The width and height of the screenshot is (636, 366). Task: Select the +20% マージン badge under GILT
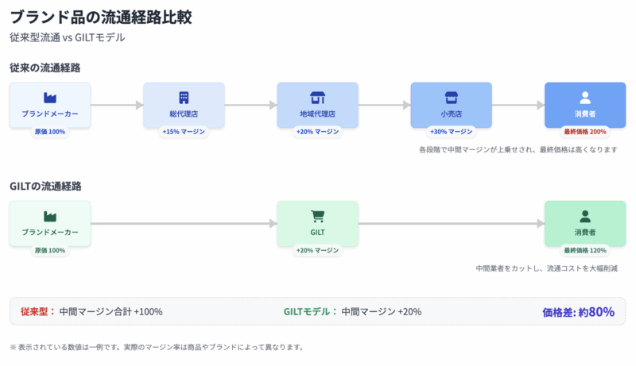click(317, 250)
